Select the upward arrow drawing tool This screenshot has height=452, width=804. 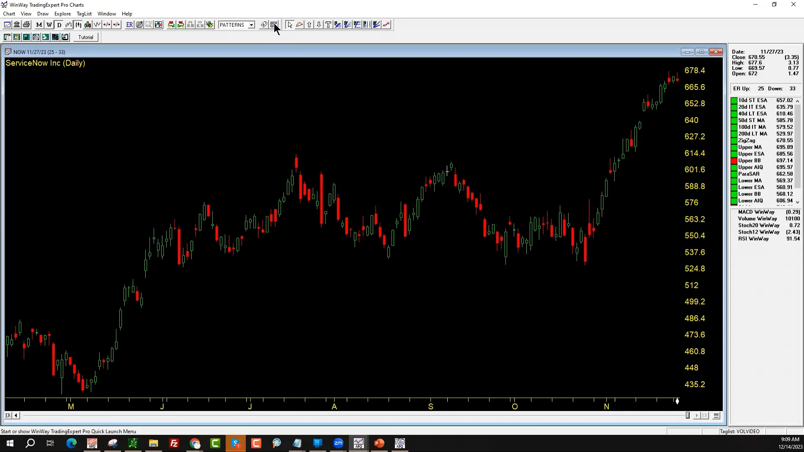click(309, 25)
